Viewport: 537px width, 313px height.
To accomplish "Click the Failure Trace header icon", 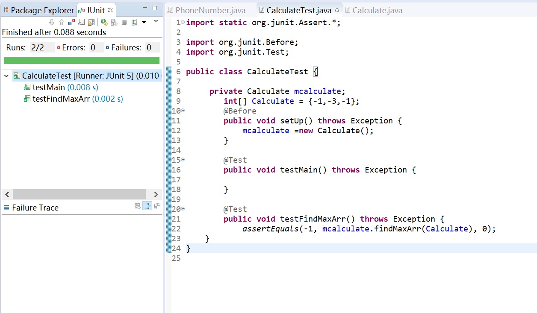I will click(x=6, y=208).
